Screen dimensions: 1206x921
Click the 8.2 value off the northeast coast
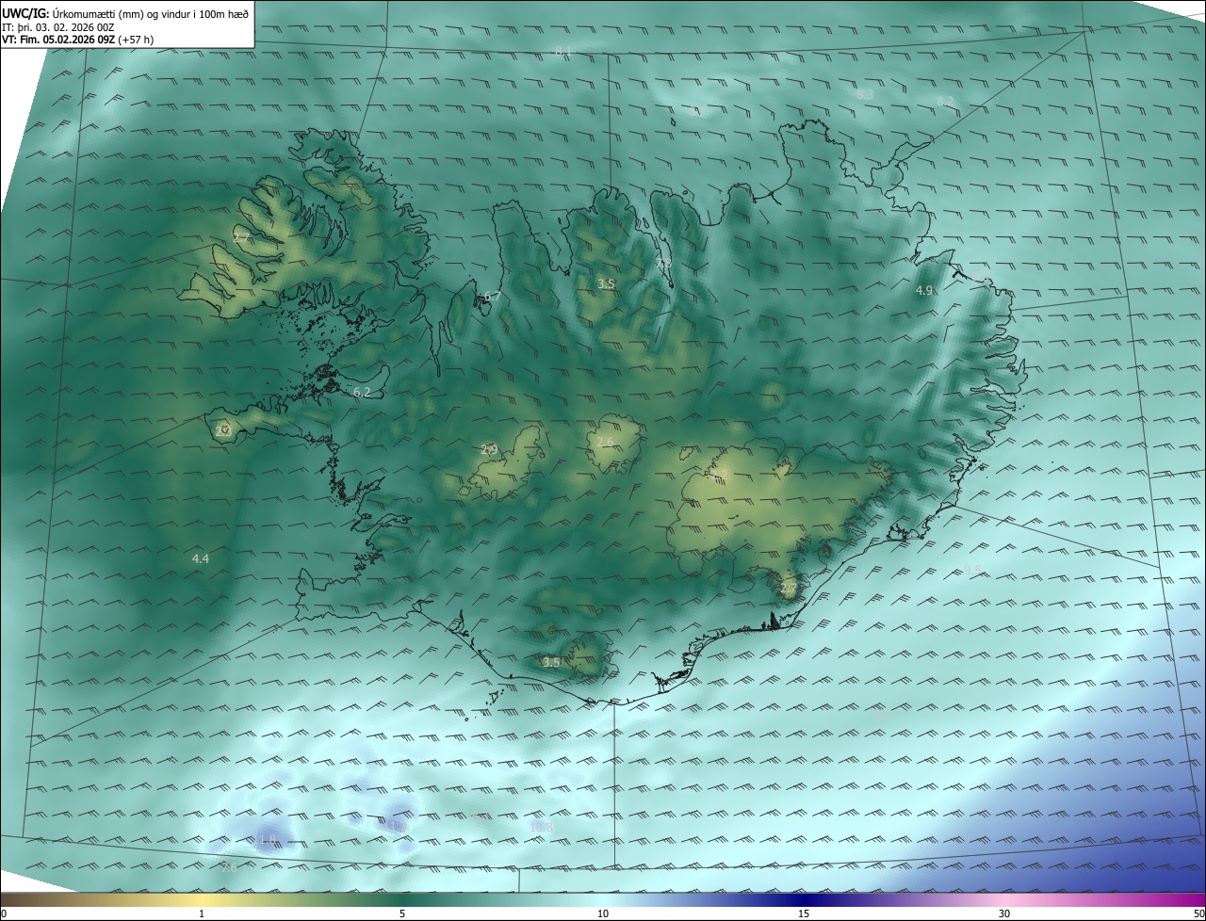[945, 101]
